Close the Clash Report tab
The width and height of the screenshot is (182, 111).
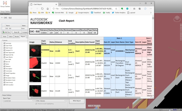[56, 5]
